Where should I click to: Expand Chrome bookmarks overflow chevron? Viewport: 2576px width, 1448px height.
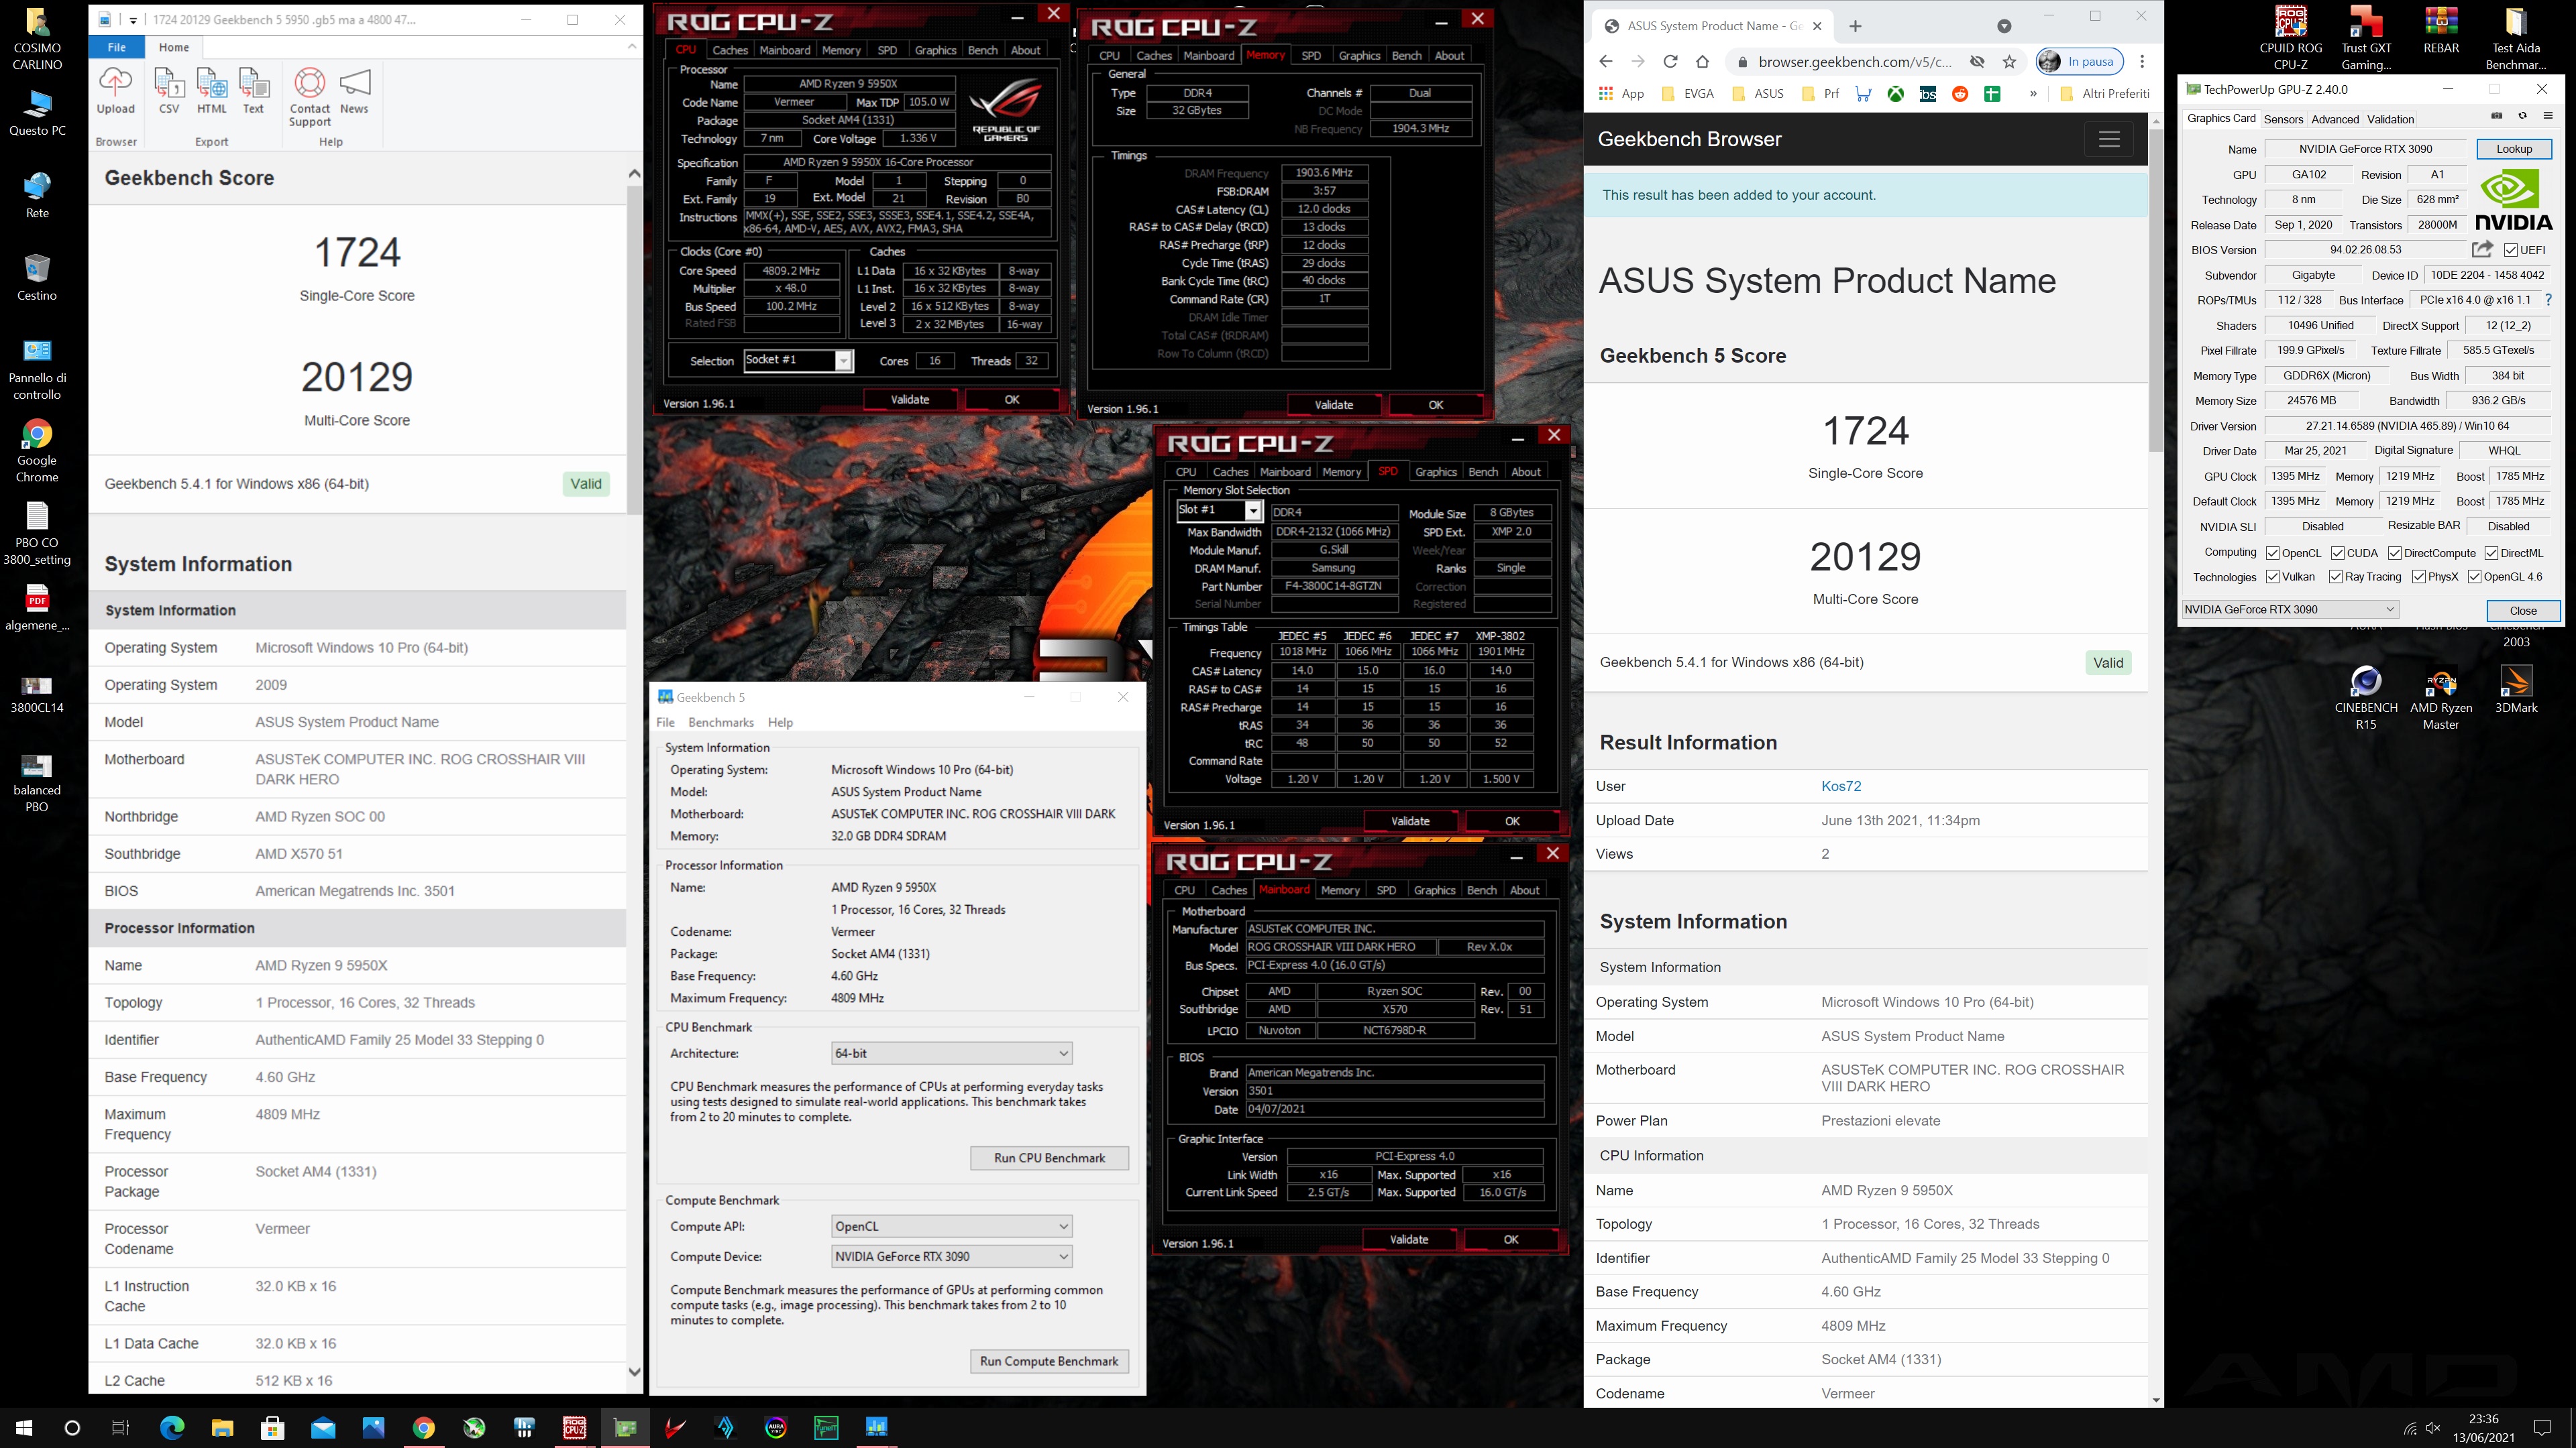pyautogui.click(x=2033, y=93)
